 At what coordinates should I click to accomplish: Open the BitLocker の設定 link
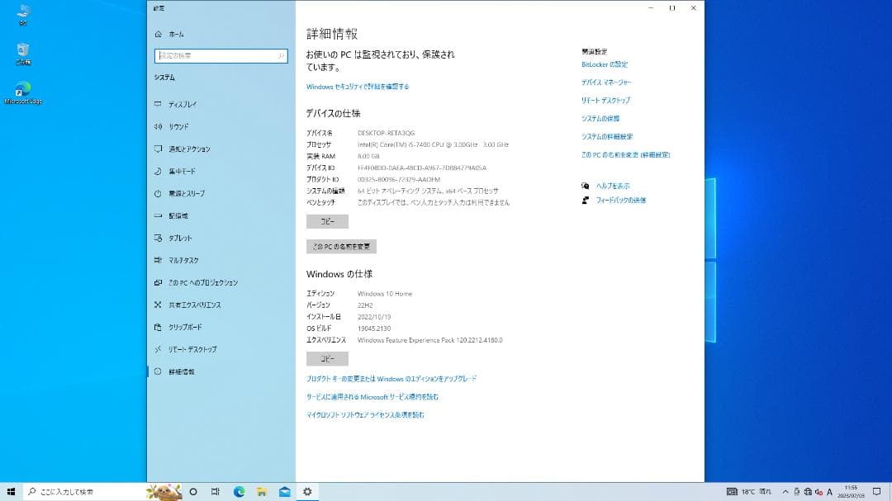[x=605, y=64]
